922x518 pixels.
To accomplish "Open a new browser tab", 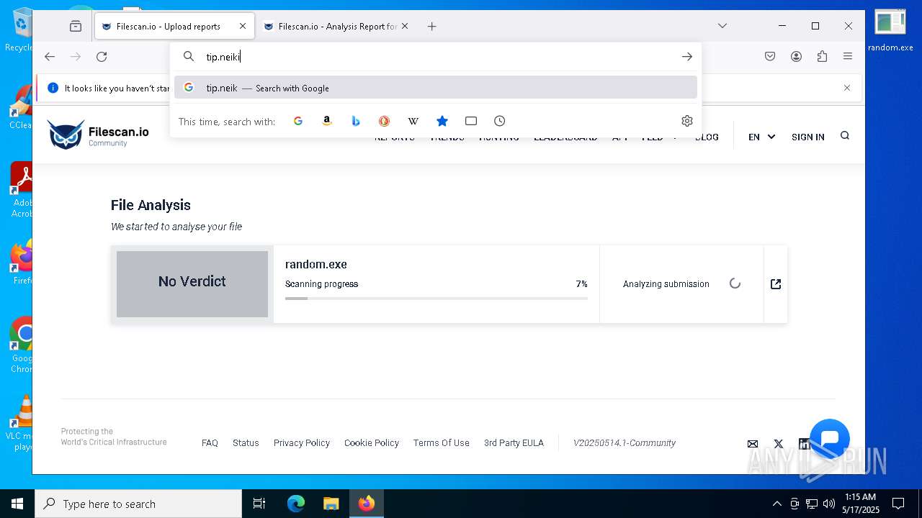I will [431, 26].
